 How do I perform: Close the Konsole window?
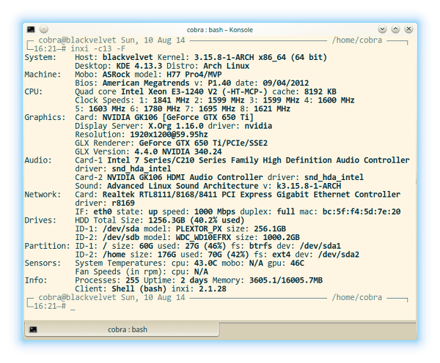408,29
